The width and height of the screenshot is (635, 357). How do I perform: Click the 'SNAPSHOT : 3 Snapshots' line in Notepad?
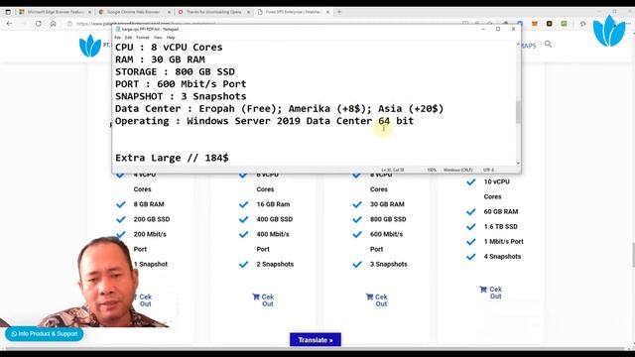point(181,96)
